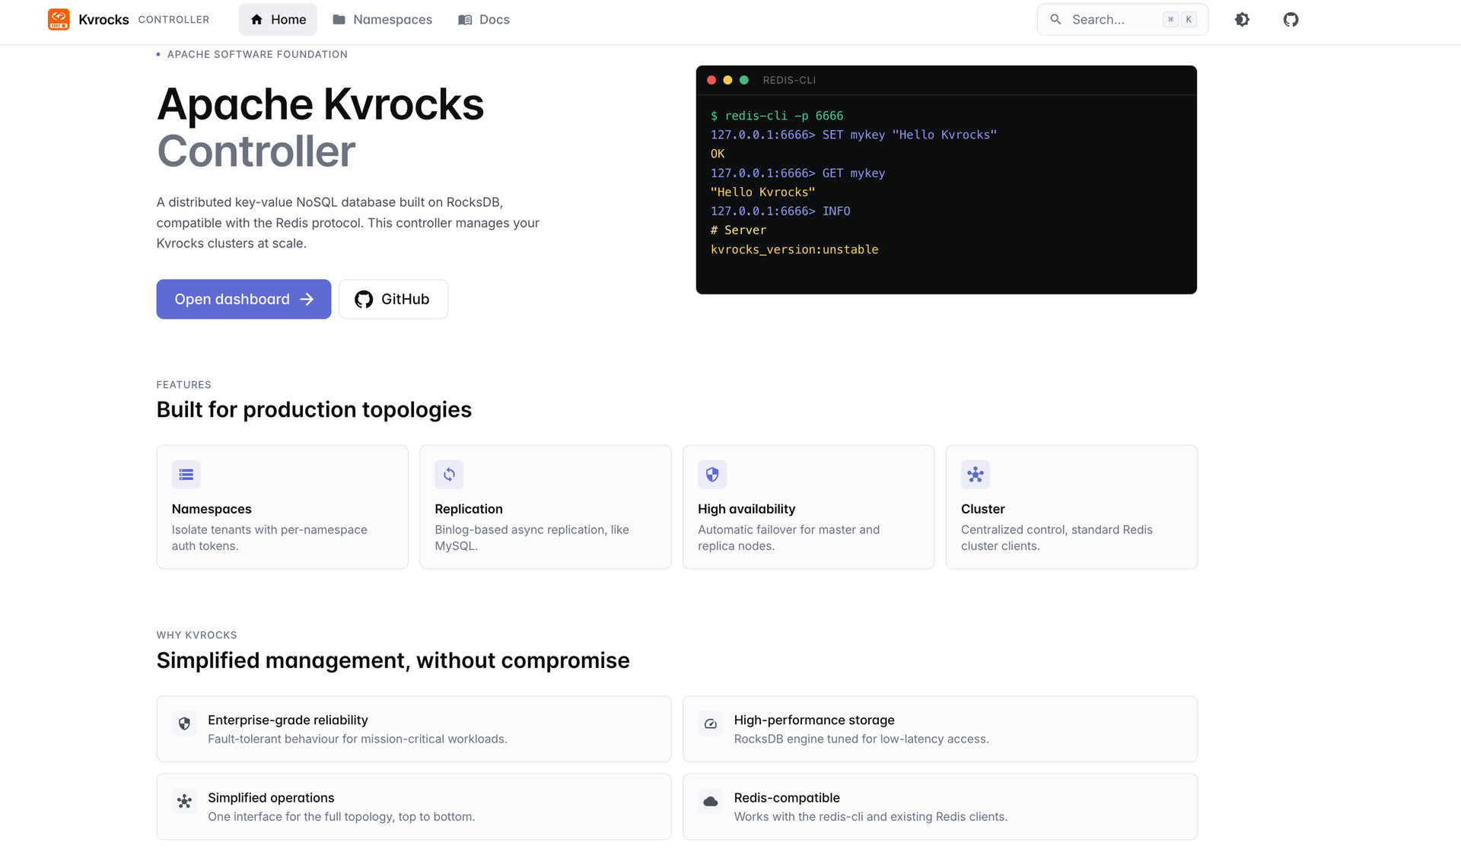Image resolution: width=1461 pixels, height=865 pixels.
Task: Select the Replication feature card title
Action: pyautogui.click(x=469, y=509)
